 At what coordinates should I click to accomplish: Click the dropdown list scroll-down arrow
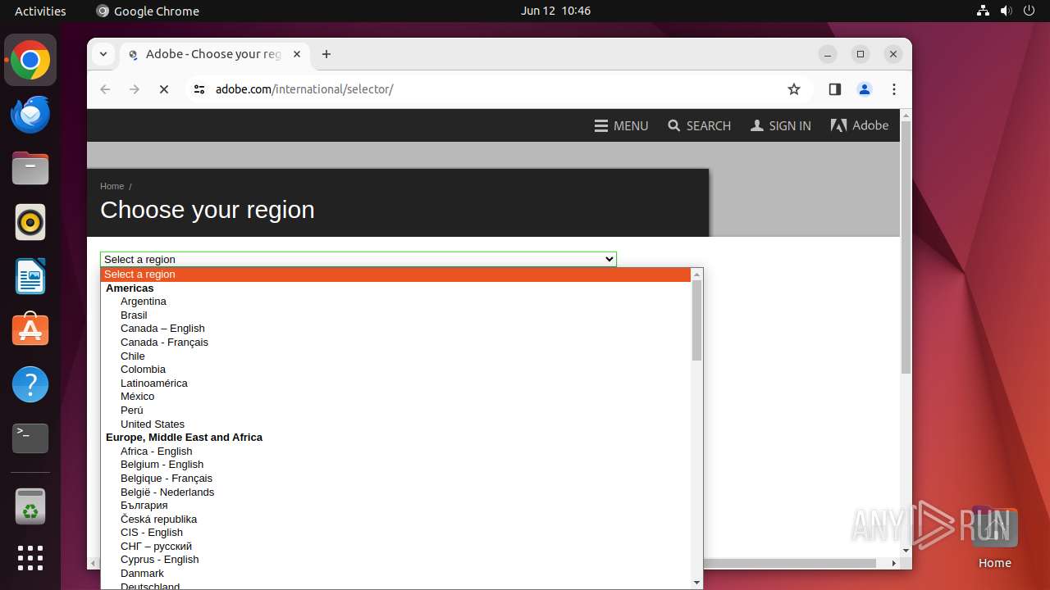697,583
